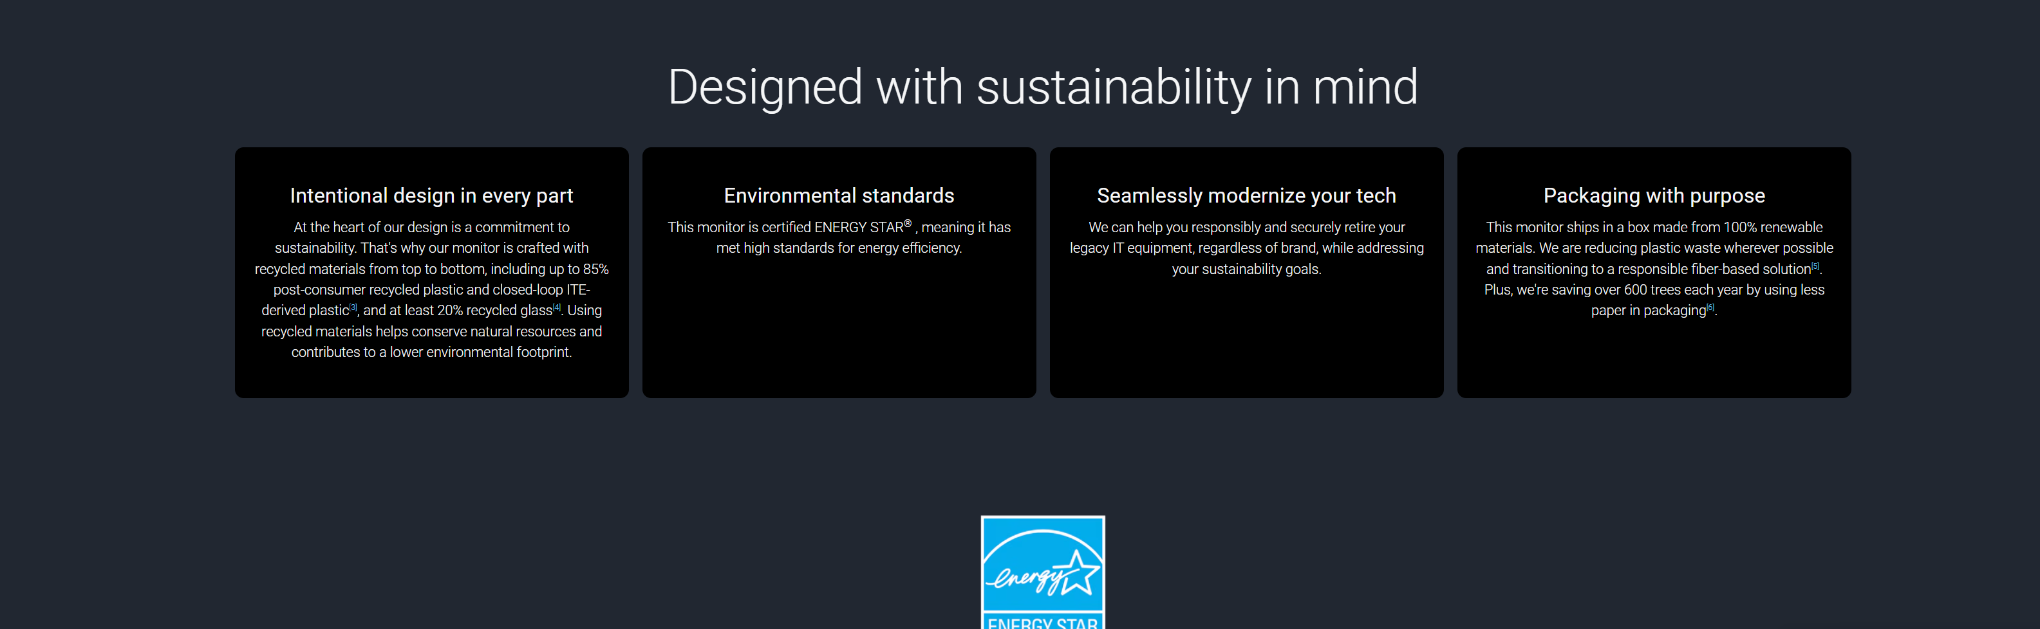Screen dimensions: 2040x629
Task: Select the 'Intentional design in every part' title
Action: coord(431,196)
